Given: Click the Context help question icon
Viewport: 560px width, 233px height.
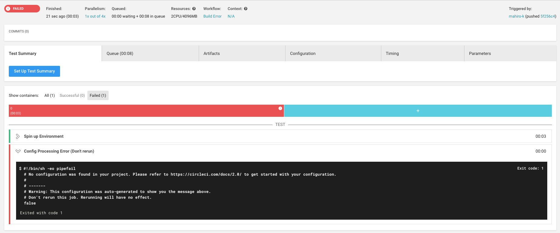Looking at the screenshot, I should pyautogui.click(x=246, y=9).
